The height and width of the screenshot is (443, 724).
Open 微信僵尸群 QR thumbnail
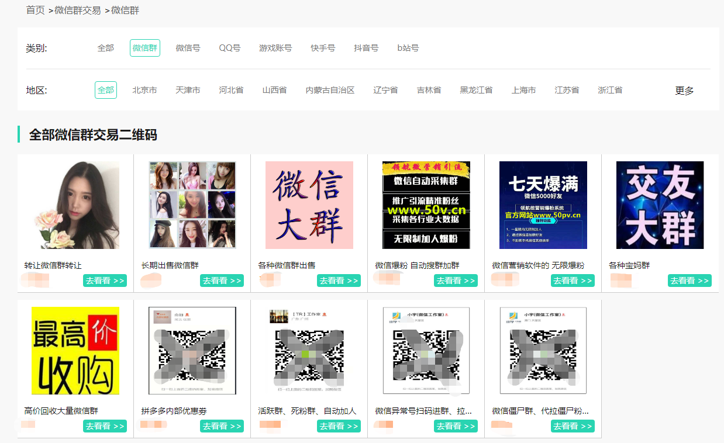click(543, 351)
